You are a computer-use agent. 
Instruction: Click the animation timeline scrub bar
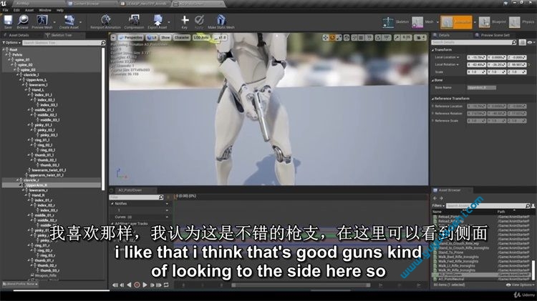[x=301, y=285]
